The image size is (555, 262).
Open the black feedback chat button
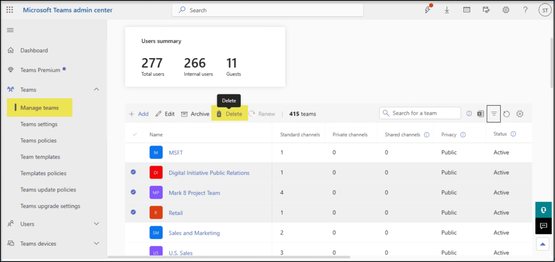tap(543, 226)
